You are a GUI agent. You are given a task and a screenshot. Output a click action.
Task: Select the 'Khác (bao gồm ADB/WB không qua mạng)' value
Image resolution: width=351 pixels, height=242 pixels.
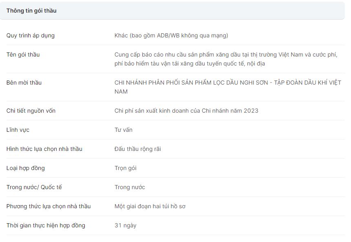171,35
